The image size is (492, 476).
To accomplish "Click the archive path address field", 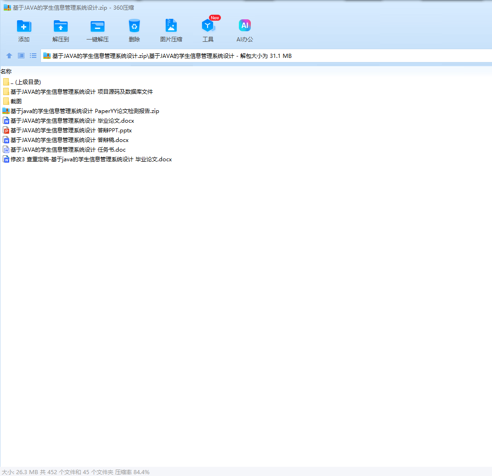I will pos(266,56).
